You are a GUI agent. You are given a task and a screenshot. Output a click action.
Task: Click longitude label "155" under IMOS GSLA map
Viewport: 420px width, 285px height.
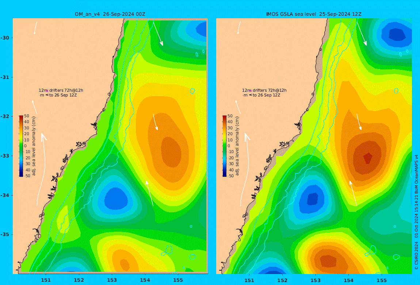coord(382,280)
